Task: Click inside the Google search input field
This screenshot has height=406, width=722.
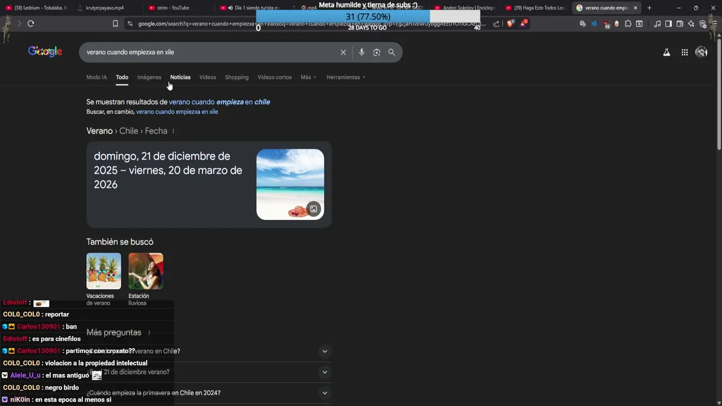Action: click(x=209, y=52)
